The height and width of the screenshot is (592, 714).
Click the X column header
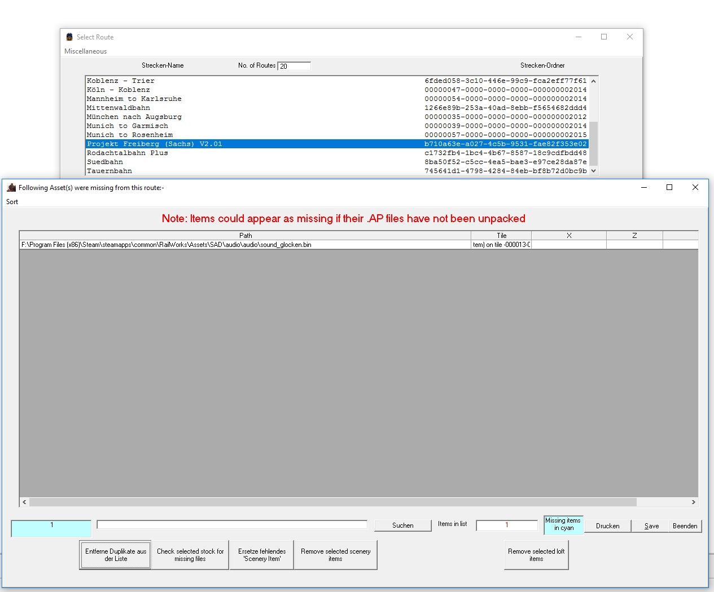coord(569,236)
